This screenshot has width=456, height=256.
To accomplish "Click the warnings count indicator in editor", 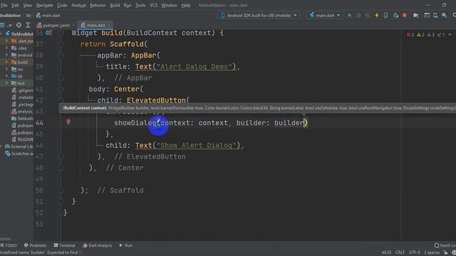I will point(420,35).
